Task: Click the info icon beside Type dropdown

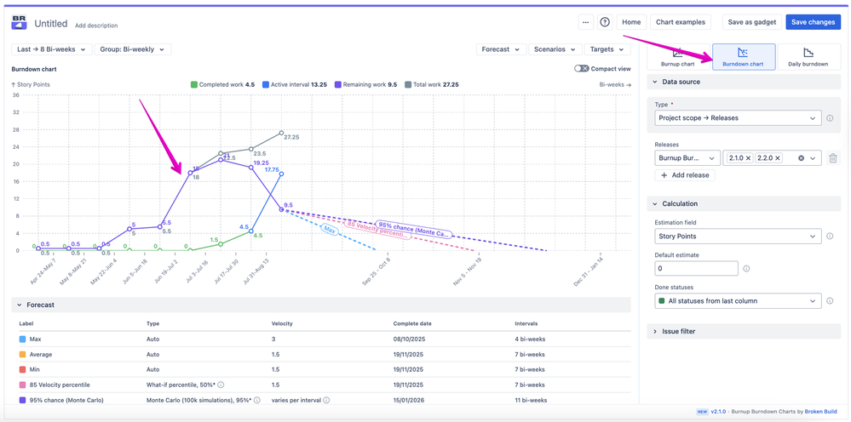Action: (x=830, y=118)
